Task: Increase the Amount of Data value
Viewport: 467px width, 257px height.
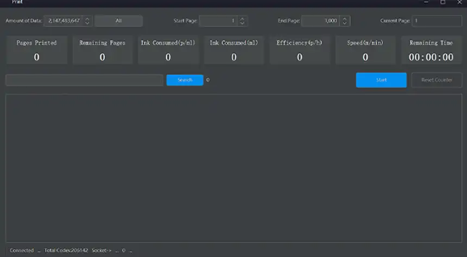Action: (87, 18)
